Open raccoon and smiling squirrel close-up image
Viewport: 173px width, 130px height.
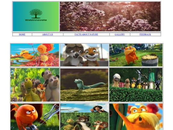click(84, 55)
